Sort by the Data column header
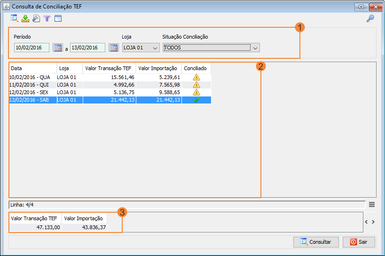The height and width of the screenshot is (256, 385). coord(33,68)
